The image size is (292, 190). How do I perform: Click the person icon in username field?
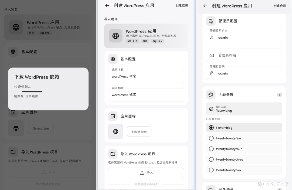point(212,38)
